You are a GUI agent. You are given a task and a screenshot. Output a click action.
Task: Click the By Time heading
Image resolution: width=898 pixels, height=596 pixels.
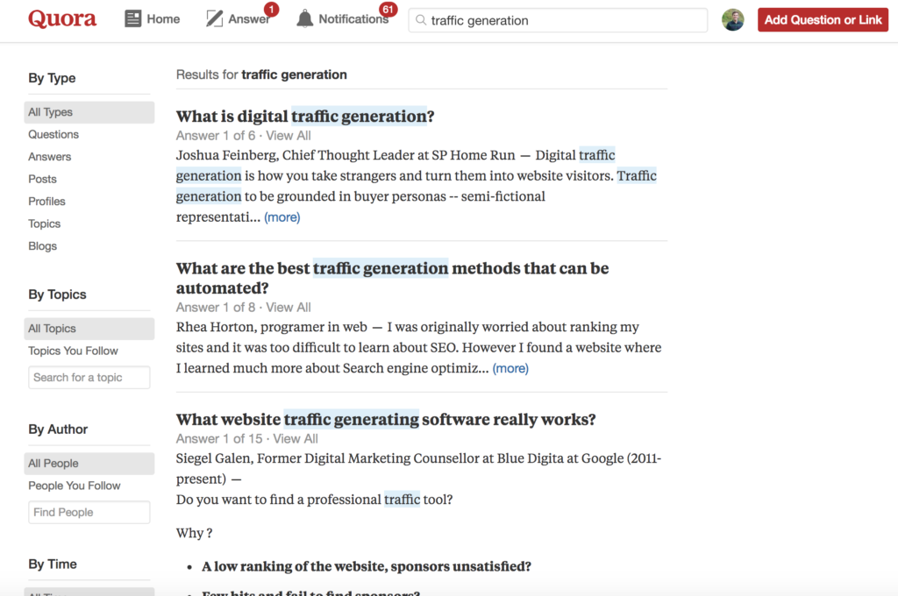click(53, 564)
